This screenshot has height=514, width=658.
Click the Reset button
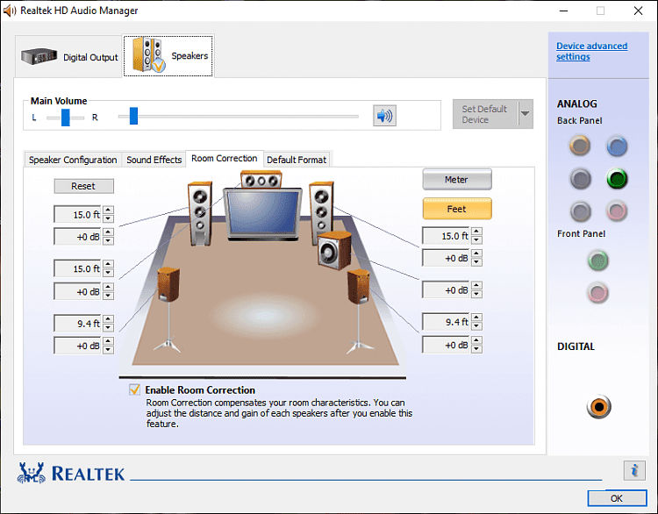click(83, 186)
